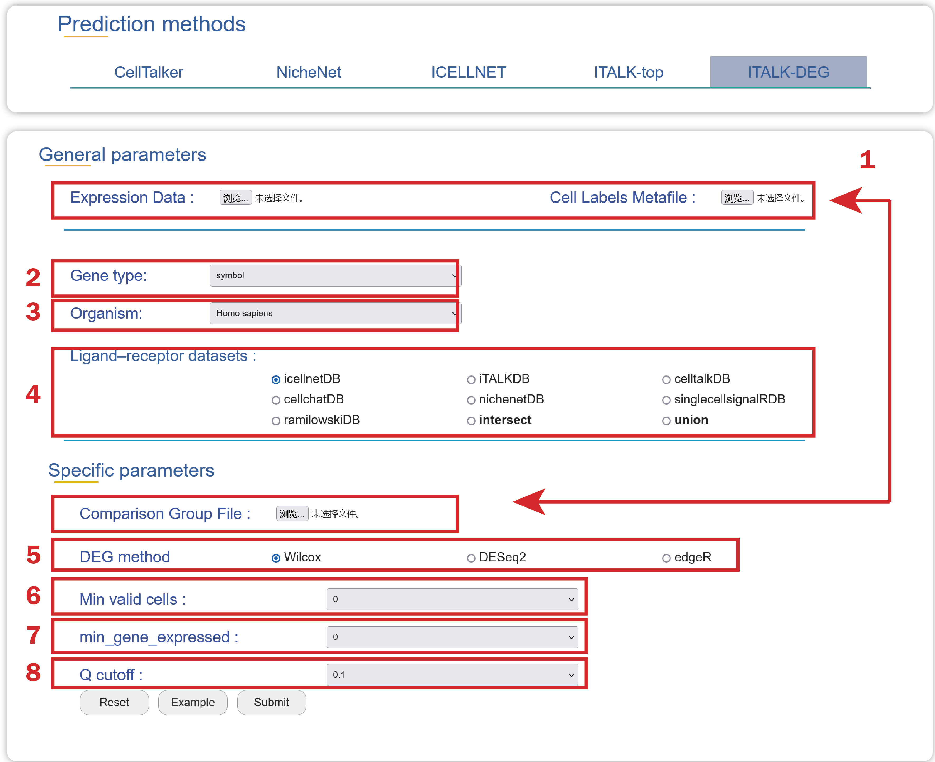Open the NicheNet prediction method tab
The width and height of the screenshot is (935, 762).
pos(308,72)
